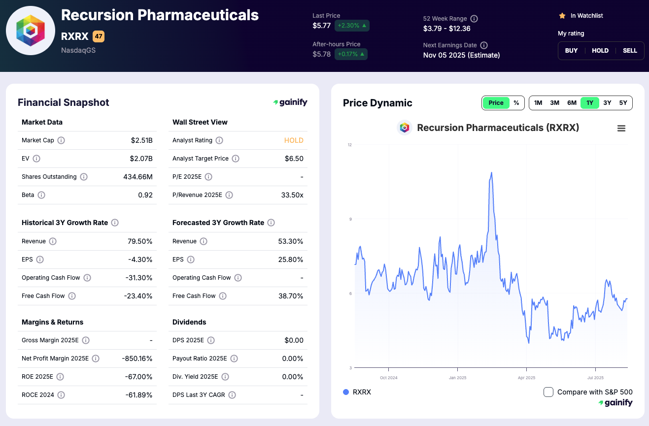This screenshot has height=426, width=649.
Task: Click info icon beside Forecasted 3Y Growth Rate
Action: point(271,223)
